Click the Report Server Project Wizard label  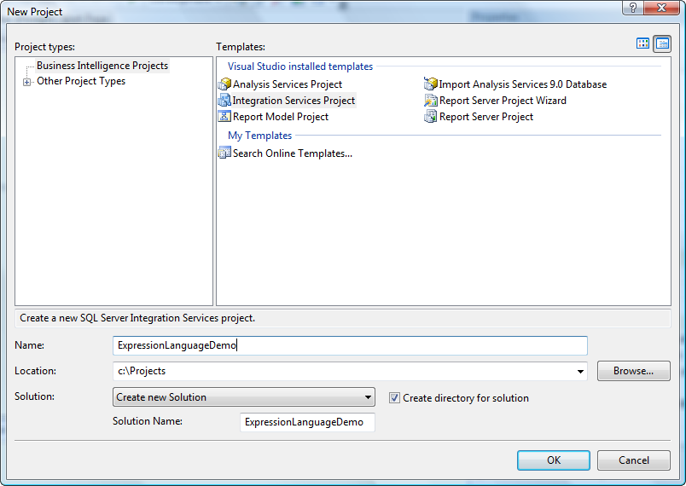point(503,101)
